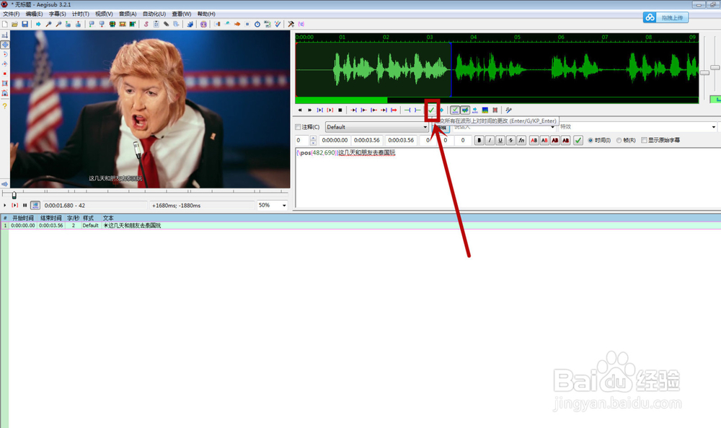Toggle auto next line on commit
Screen dimensions: 721x428
465,110
